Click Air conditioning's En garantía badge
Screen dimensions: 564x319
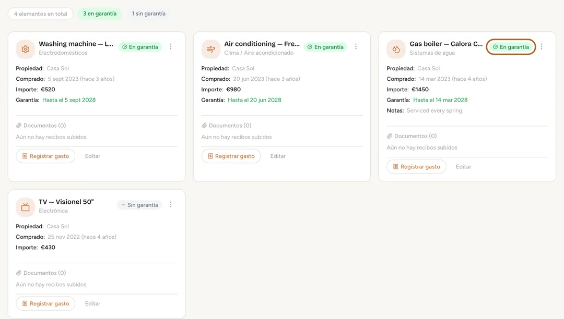[325, 47]
